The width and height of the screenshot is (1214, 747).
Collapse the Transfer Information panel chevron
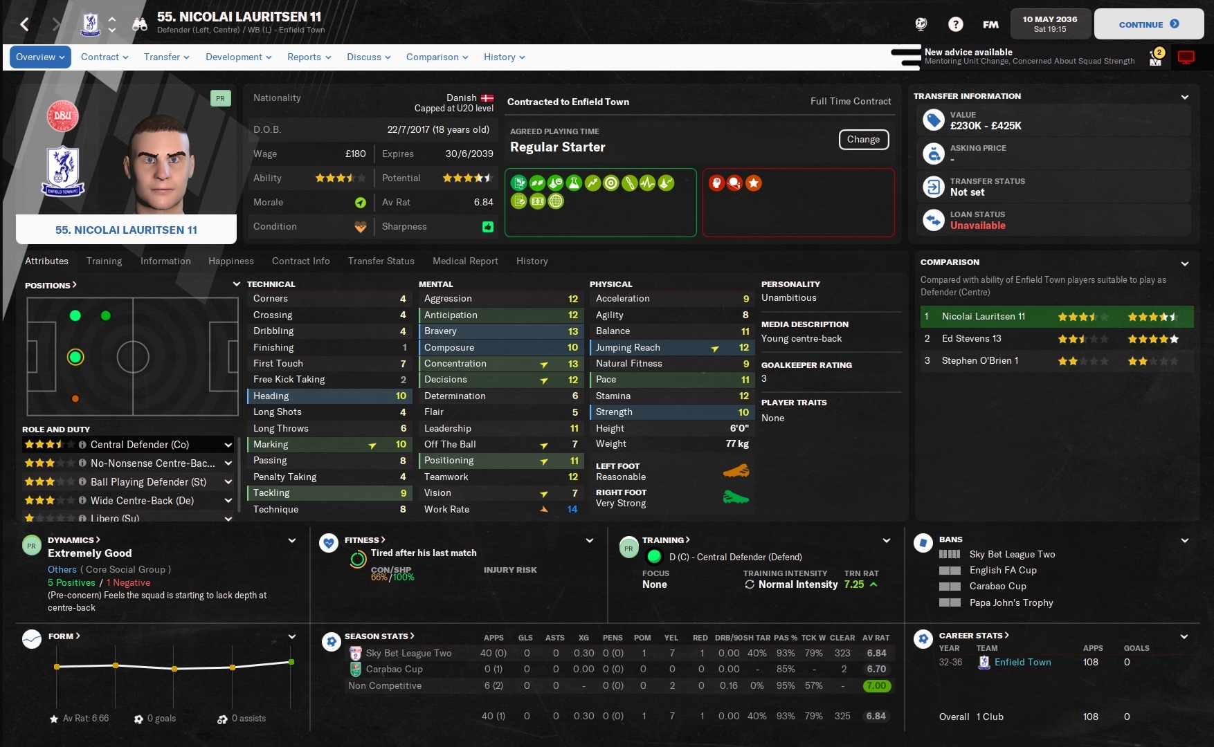click(1184, 97)
